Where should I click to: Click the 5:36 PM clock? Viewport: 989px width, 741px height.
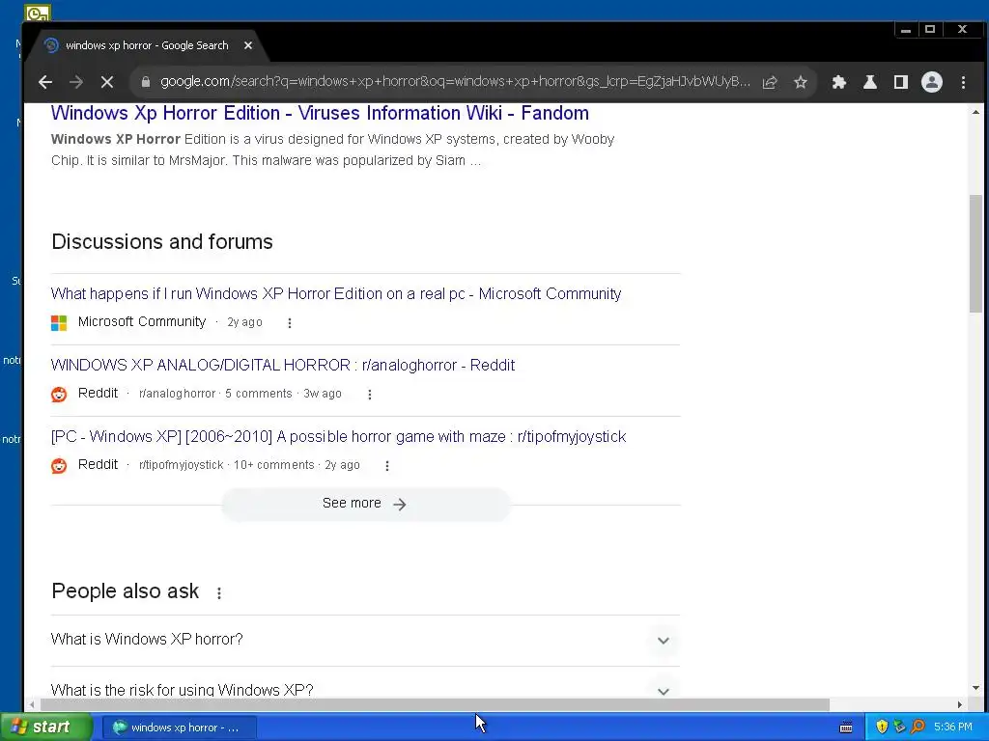[953, 727]
